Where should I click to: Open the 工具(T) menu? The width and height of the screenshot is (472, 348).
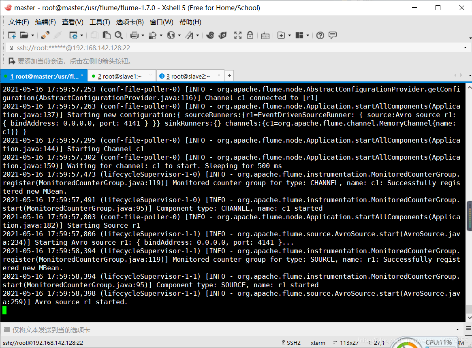click(x=100, y=22)
